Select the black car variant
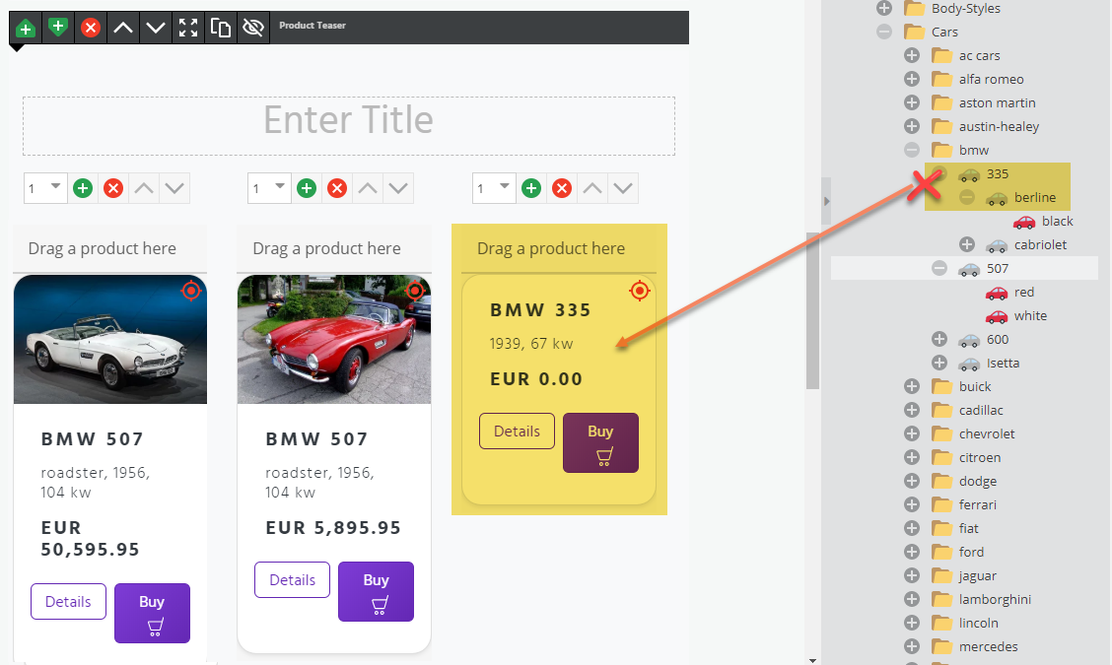This screenshot has height=665, width=1112. [1058, 222]
